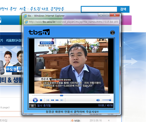The width and height of the screenshot is (146, 122).
Task: Click the 검색 search button
Action: (x=123, y=9)
